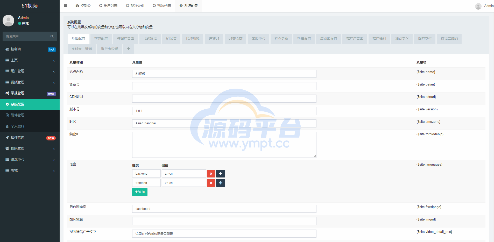Open 活动专区 config tab
The image size is (494, 242).
[x=402, y=39]
